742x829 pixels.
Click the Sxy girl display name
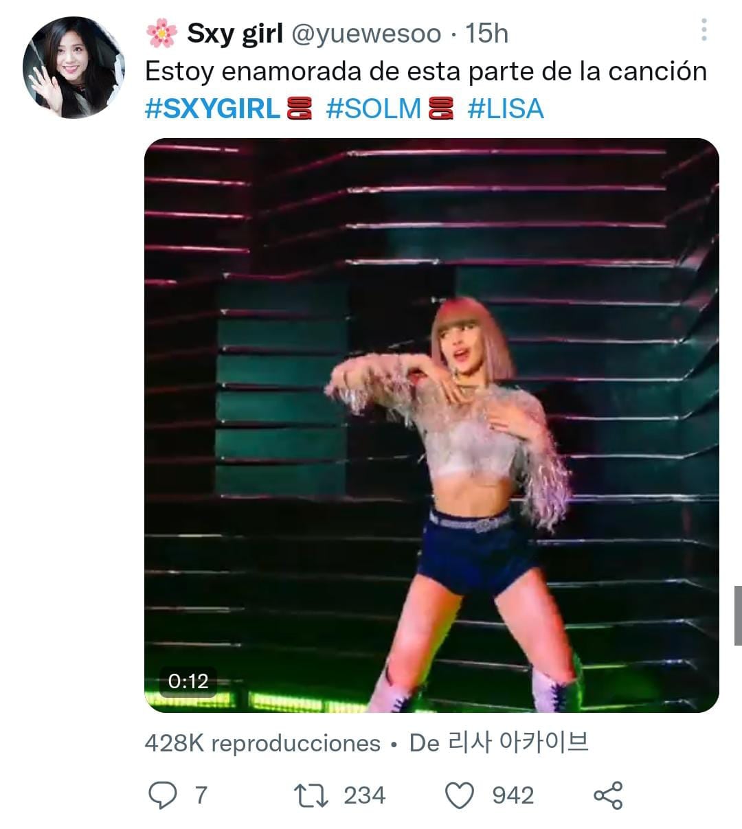pyautogui.click(x=235, y=33)
